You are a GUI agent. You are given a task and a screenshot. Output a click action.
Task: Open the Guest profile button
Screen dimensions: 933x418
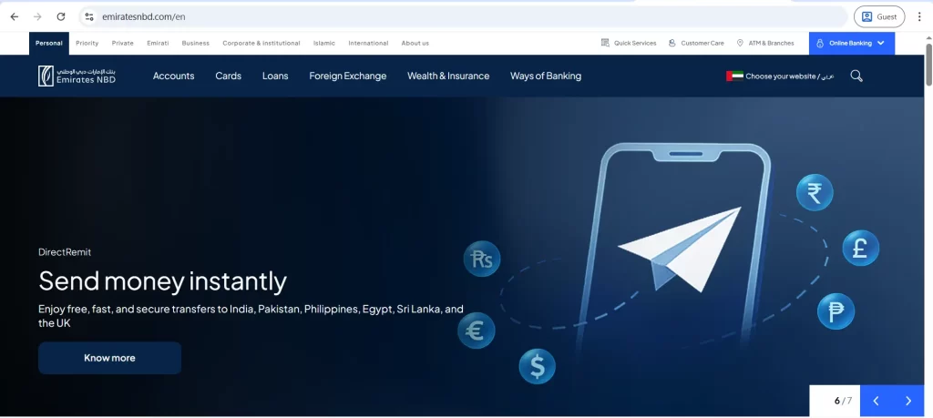[x=879, y=16]
